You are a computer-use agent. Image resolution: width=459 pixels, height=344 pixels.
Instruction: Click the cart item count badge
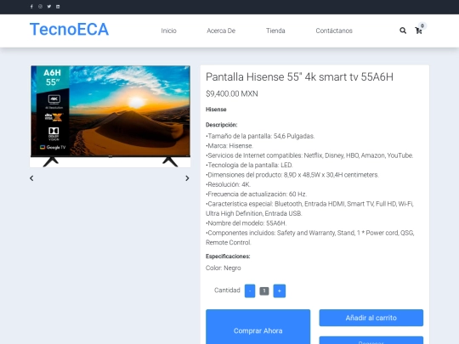coord(422,25)
